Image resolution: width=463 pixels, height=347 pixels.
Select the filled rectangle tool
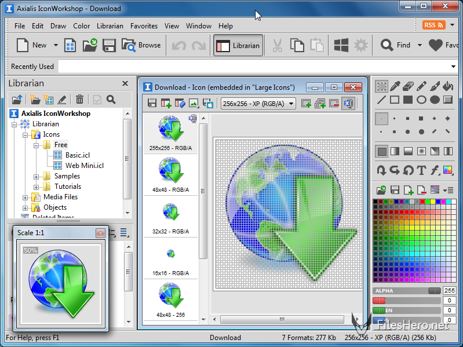(x=408, y=100)
